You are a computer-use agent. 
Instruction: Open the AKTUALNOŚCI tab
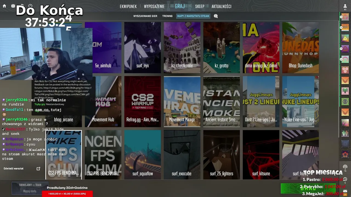pyautogui.click(x=221, y=7)
